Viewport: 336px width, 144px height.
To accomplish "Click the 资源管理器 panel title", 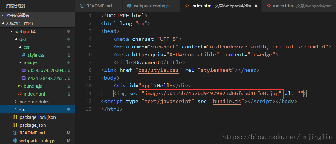I will coord(16,6).
